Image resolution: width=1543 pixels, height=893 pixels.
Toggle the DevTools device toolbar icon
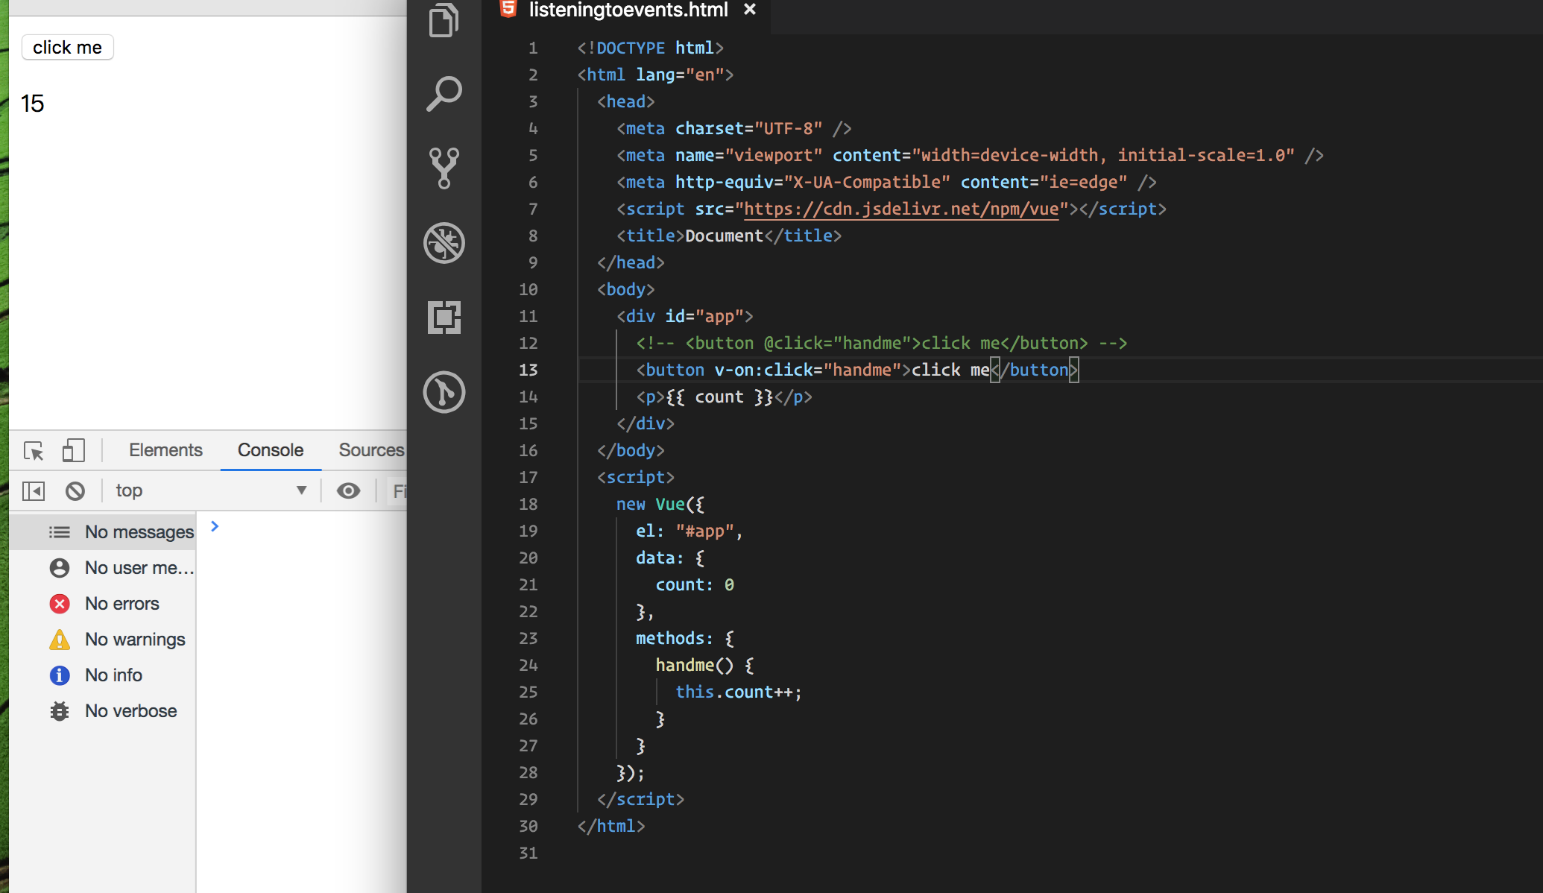(73, 451)
